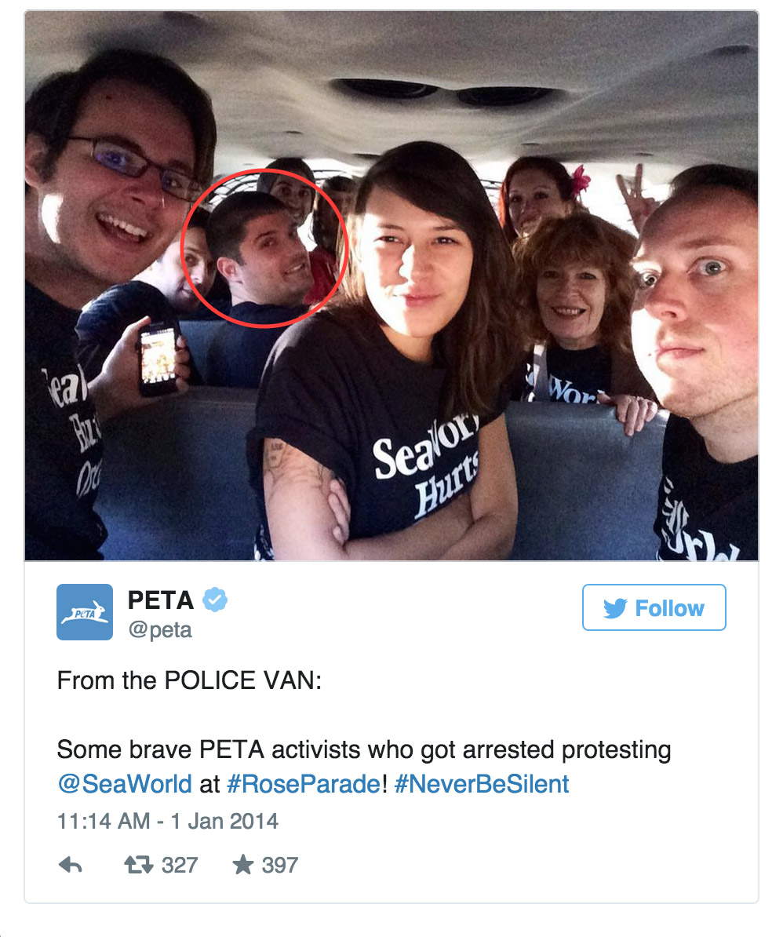
Task: Click the PETA display name
Action: pos(161,600)
